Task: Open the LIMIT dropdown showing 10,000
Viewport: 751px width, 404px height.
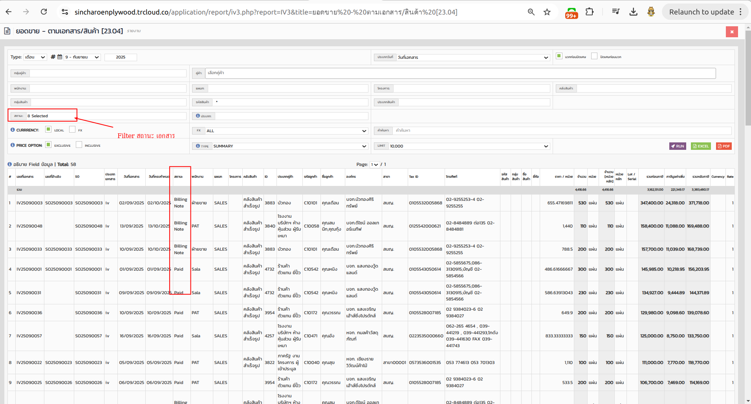Action: tap(469, 146)
